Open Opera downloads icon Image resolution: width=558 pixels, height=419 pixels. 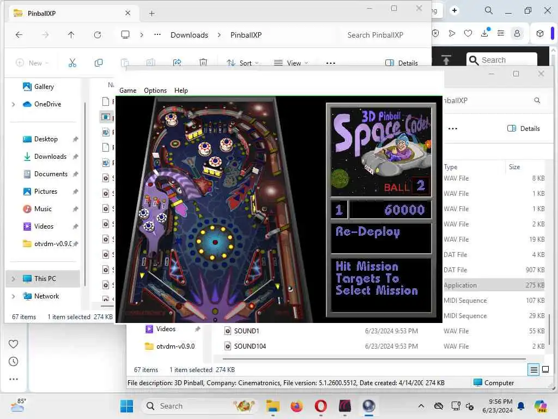pyautogui.click(x=484, y=33)
